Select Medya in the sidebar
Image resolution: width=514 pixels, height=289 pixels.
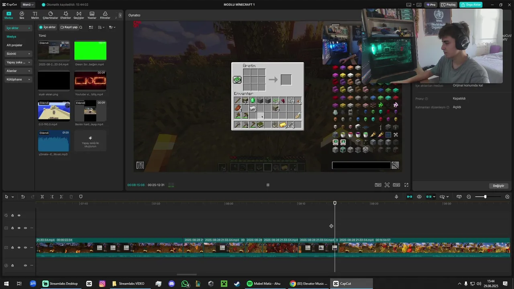[11, 37]
